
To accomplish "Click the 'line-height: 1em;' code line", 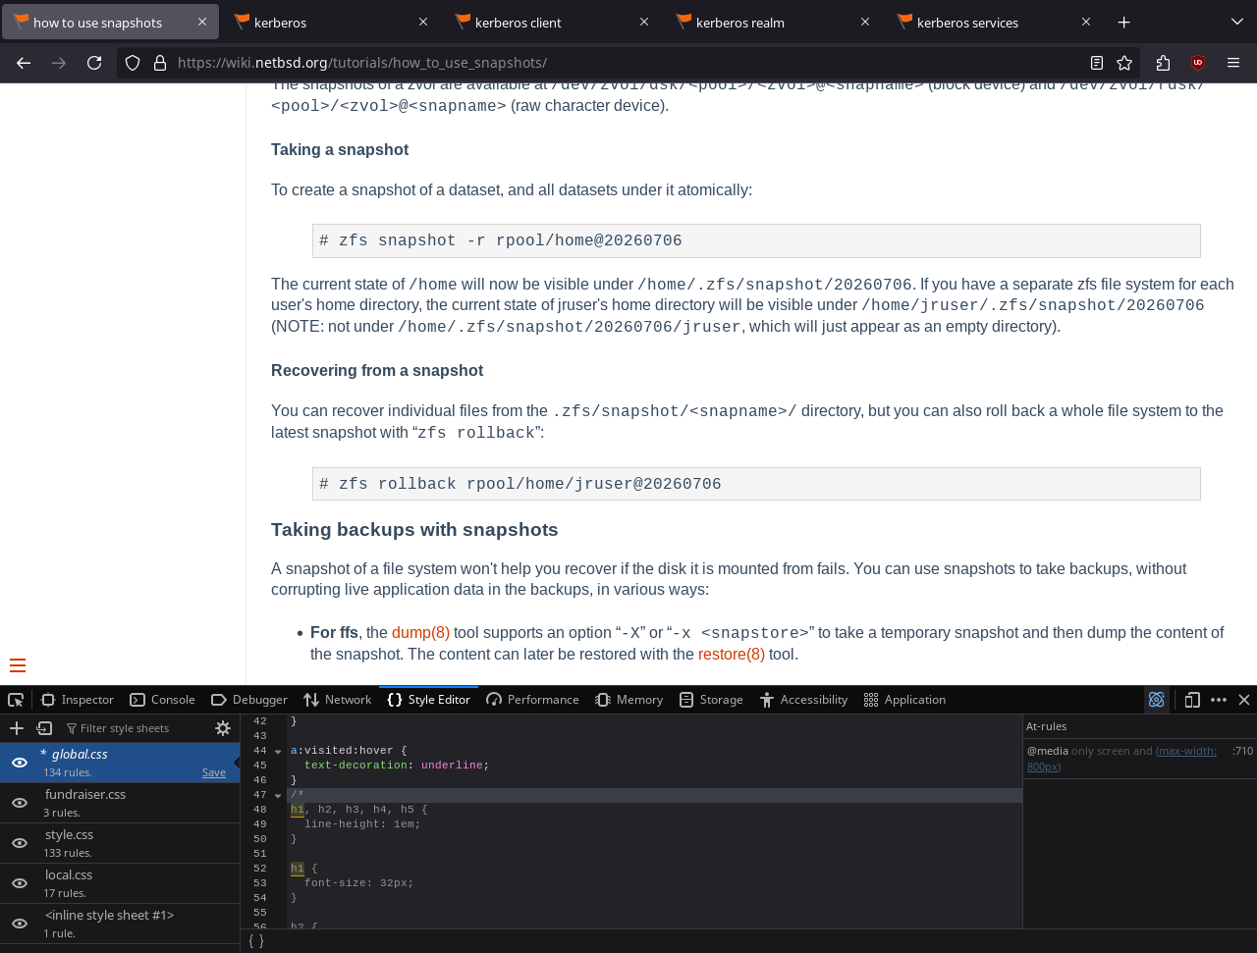I will pyautogui.click(x=362, y=824).
